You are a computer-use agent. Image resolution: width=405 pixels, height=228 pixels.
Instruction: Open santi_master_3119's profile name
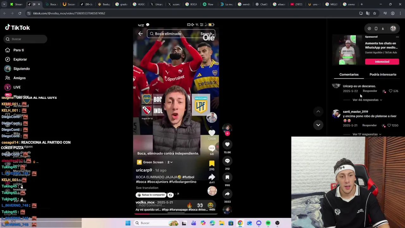coord(355,111)
